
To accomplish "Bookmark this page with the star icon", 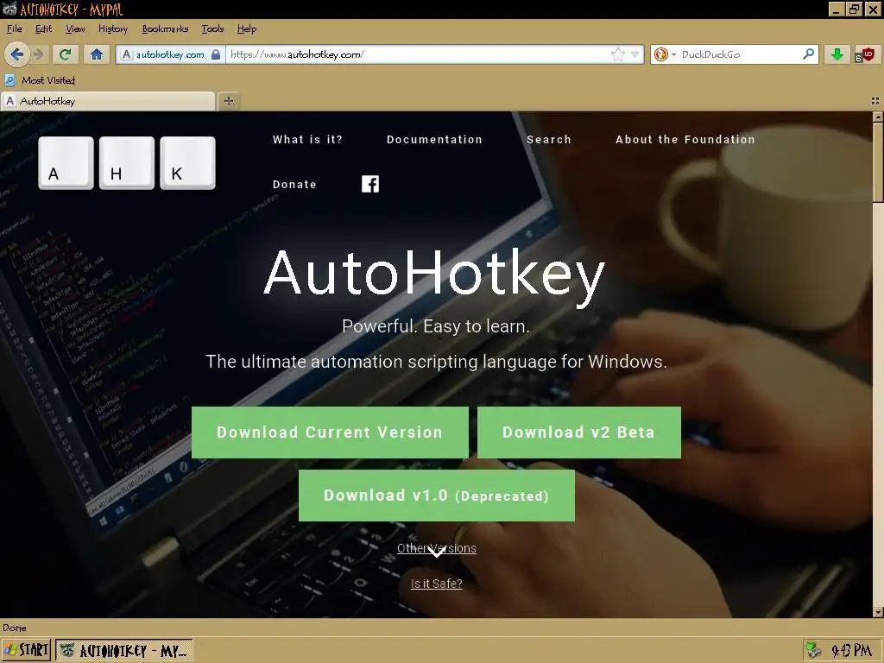I will (618, 54).
